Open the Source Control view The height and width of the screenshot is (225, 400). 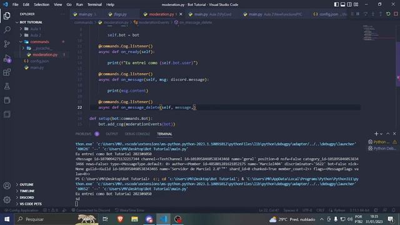7,44
